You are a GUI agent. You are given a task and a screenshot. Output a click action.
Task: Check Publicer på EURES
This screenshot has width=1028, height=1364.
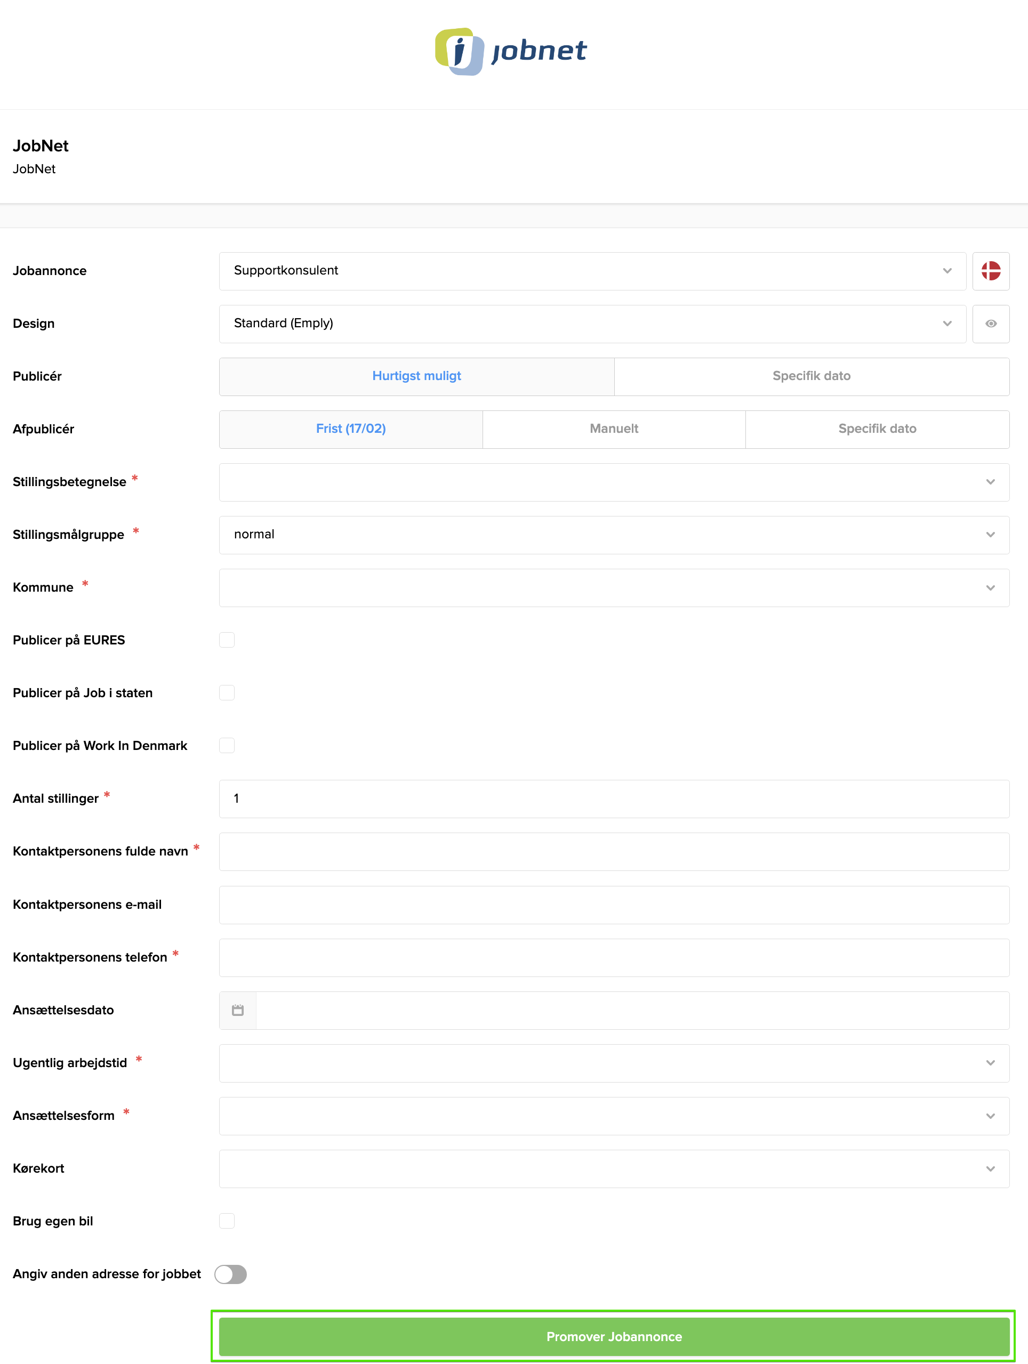point(227,640)
